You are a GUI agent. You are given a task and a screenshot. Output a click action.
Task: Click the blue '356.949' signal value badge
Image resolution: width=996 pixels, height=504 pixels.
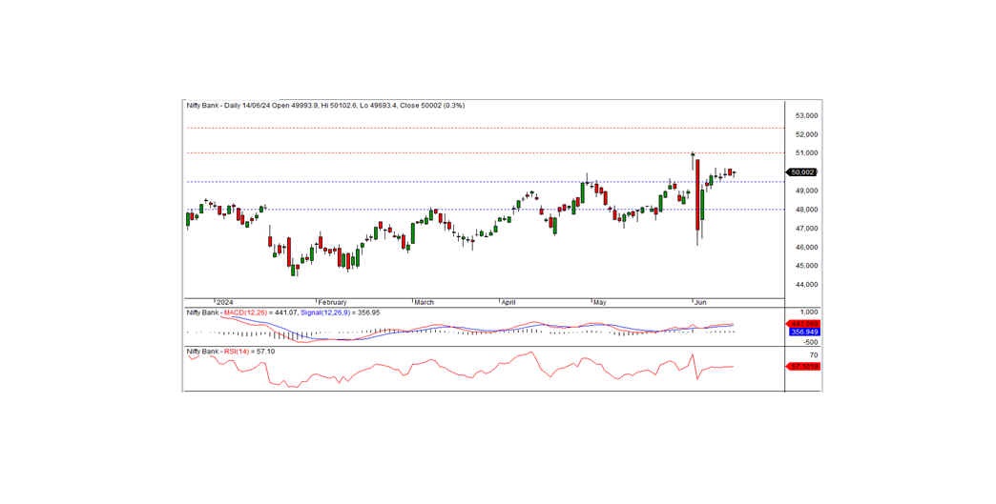click(x=804, y=332)
